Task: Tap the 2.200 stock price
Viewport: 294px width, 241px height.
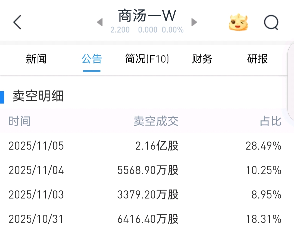Action: [120, 30]
